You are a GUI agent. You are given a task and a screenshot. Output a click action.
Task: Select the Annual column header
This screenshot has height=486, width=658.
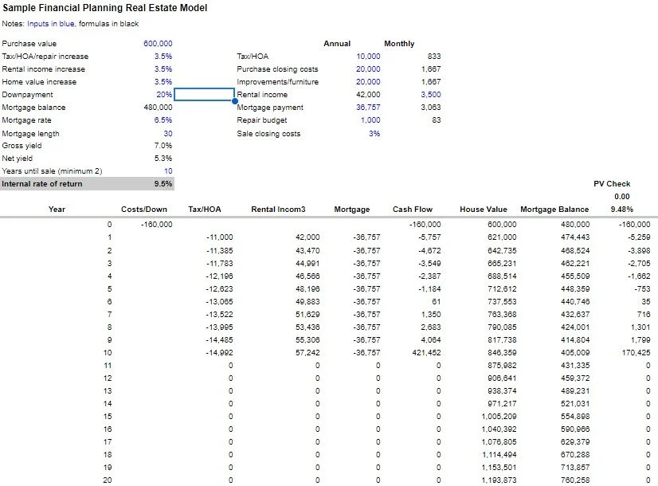click(337, 44)
